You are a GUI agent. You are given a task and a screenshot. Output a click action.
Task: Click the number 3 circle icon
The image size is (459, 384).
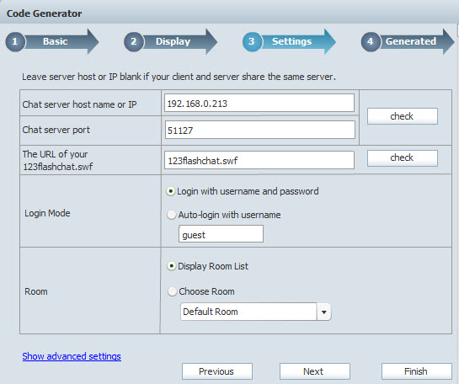pos(252,41)
